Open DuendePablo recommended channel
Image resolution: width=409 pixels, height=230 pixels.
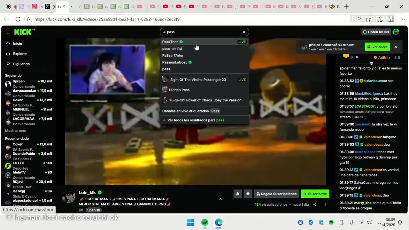click(x=28, y=156)
